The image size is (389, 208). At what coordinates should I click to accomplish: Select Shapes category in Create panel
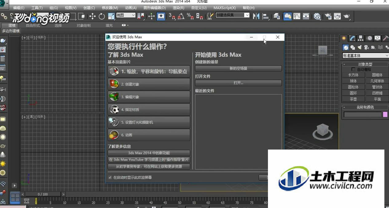pos(353,47)
